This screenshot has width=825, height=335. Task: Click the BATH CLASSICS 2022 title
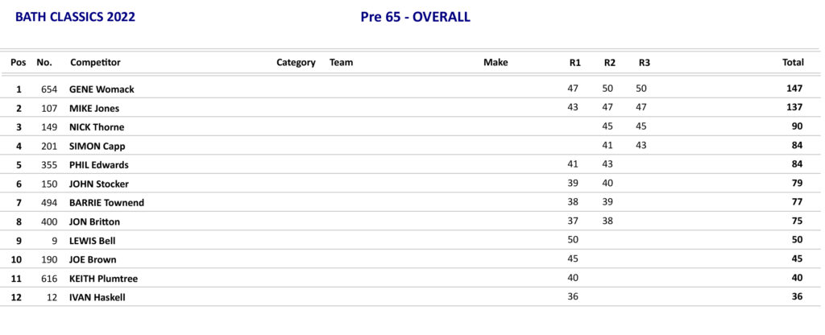[x=75, y=17]
